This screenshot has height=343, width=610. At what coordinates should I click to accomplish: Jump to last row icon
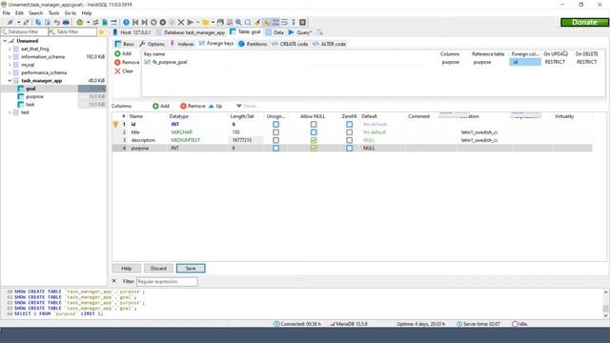coord(144,22)
